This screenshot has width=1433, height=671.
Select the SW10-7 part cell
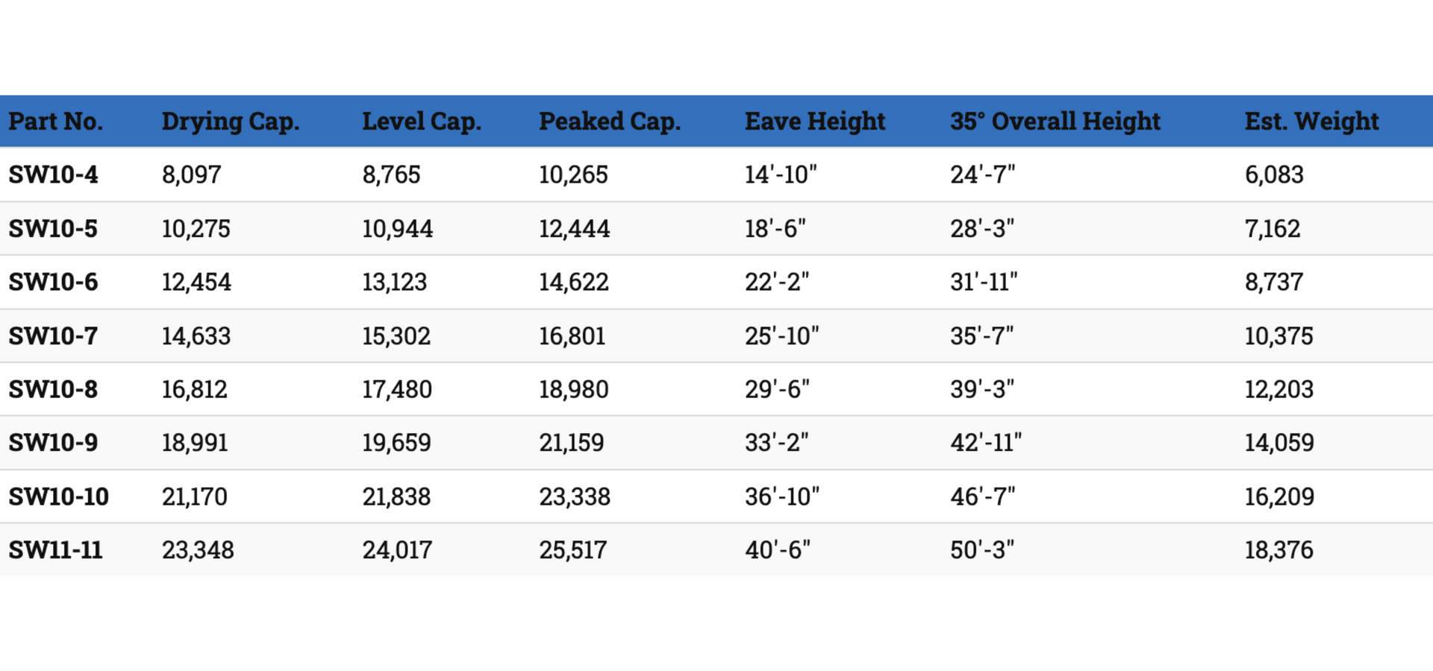pyautogui.click(x=53, y=335)
